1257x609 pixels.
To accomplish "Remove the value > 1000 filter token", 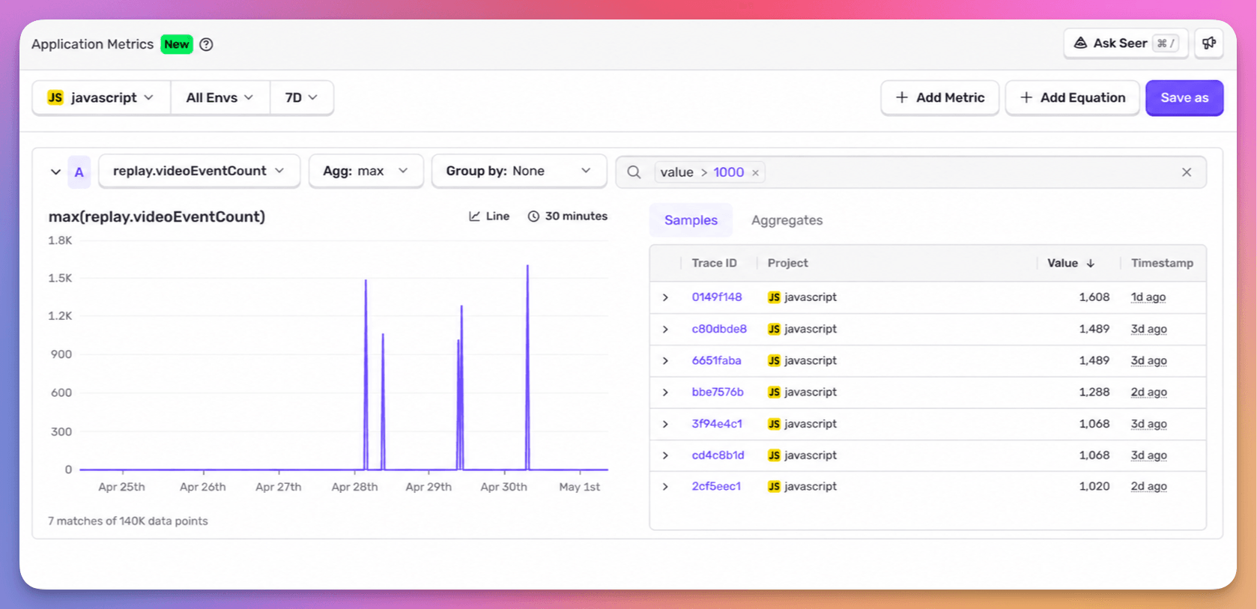I will [x=755, y=173].
